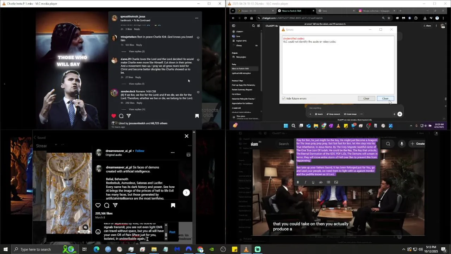
Task: Click bookmark star in address bar
Action: pyautogui.click(x=389, y=18)
